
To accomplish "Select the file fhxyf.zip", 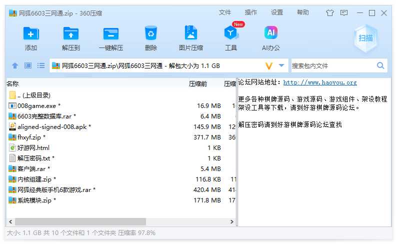I will (x=121, y=137).
